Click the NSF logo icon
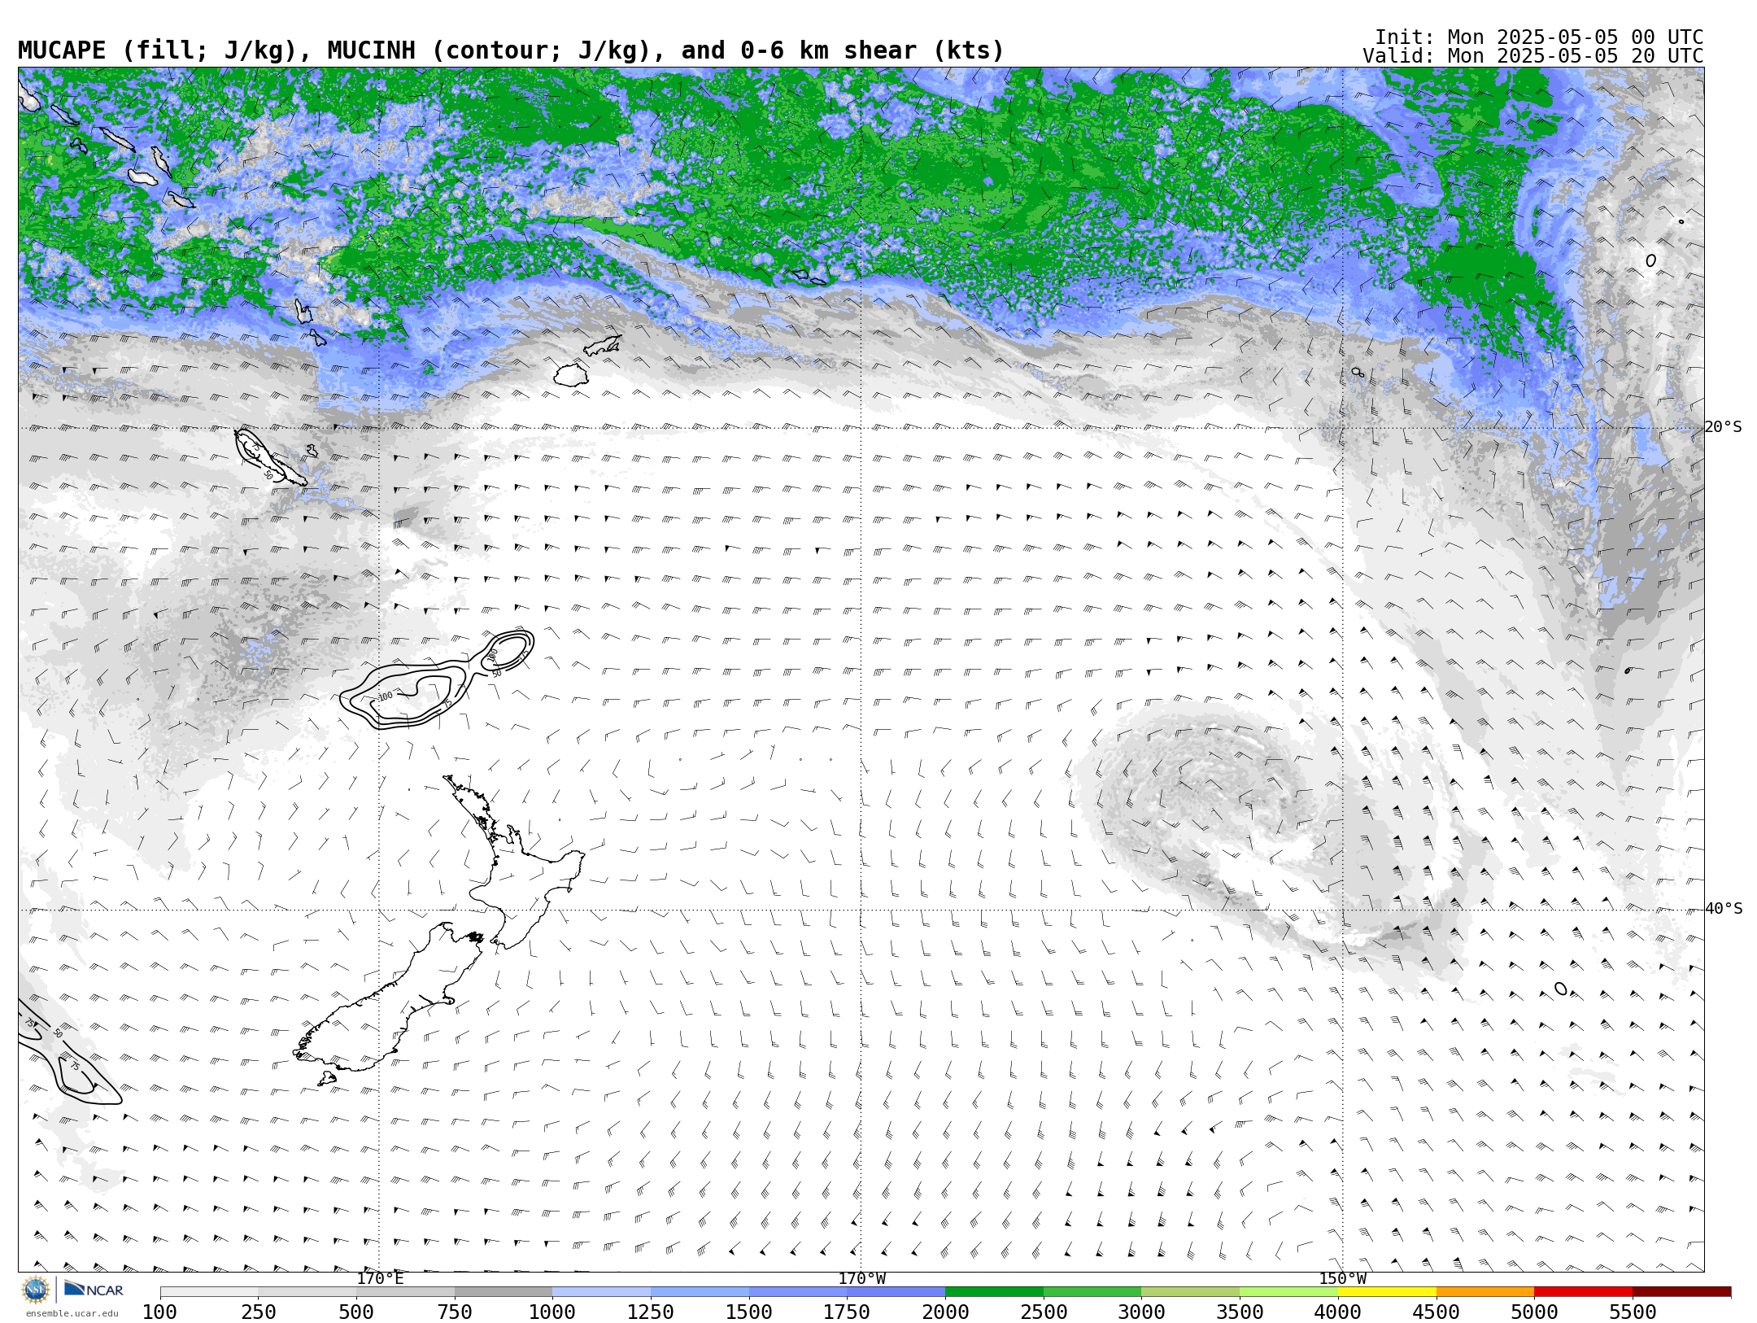This screenshot has height=1323, width=1757. [36, 1290]
